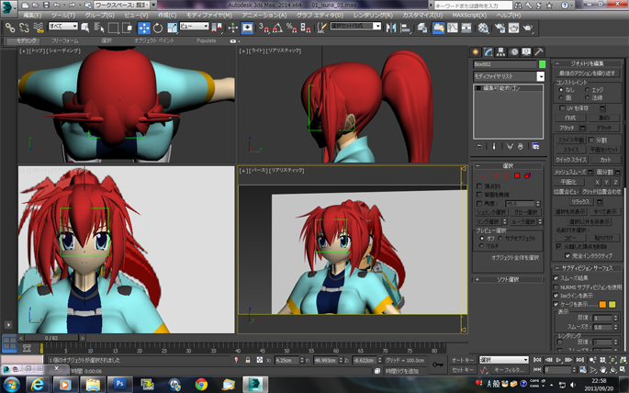Click Configure Modifier Sets icon
629x393 pixels.
[x=535, y=146]
